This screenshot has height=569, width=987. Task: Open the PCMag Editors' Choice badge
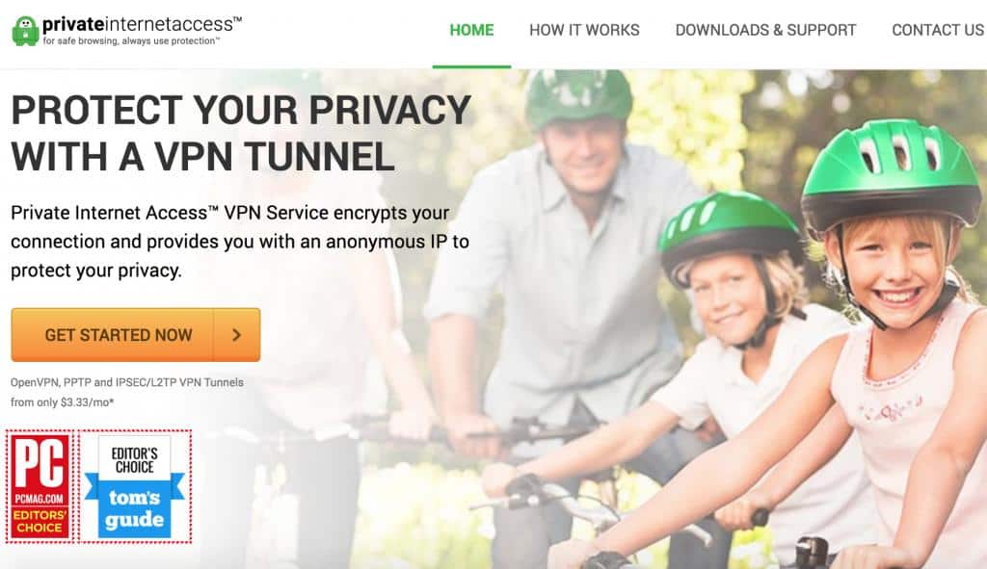pos(40,486)
